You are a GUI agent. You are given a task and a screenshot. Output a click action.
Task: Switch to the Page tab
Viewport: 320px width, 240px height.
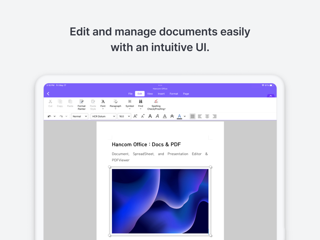click(186, 94)
